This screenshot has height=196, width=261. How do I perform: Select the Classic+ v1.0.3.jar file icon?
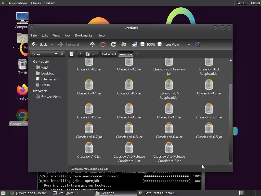coord(129,128)
